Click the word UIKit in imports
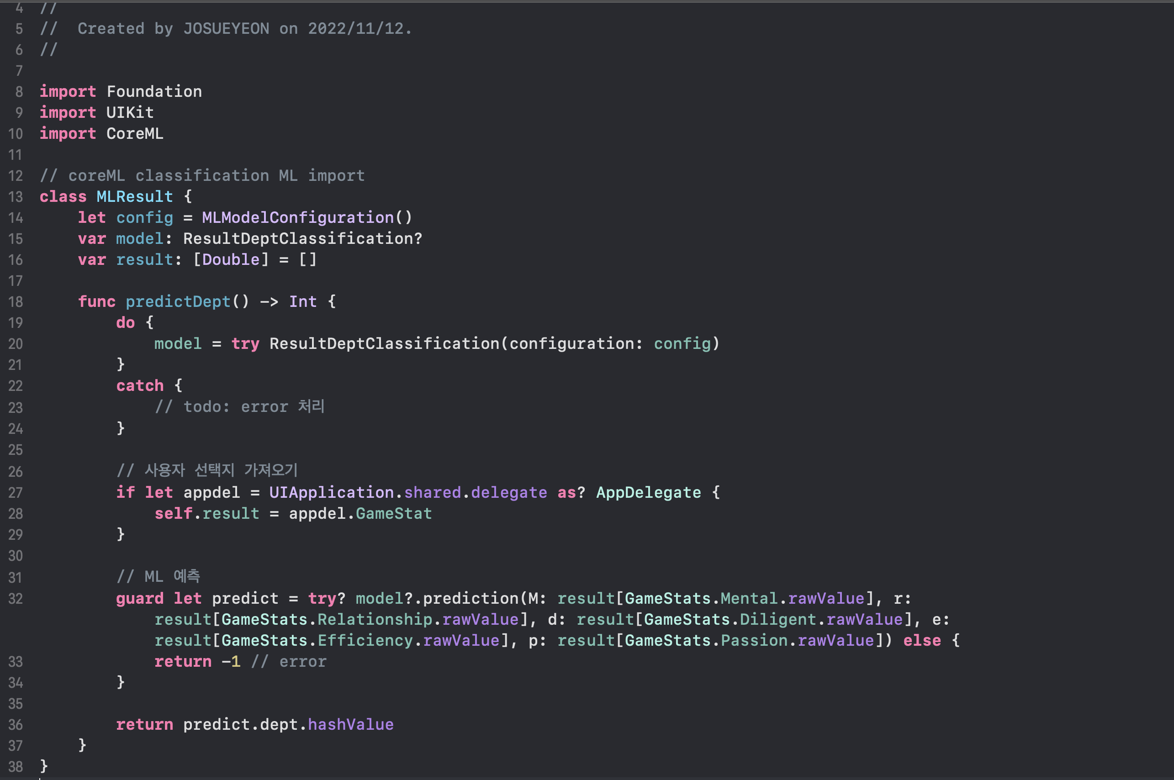This screenshot has height=780, width=1174. pyautogui.click(x=130, y=112)
